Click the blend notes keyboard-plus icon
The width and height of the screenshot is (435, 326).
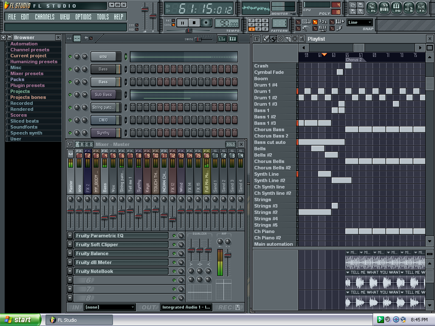[340, 22]
